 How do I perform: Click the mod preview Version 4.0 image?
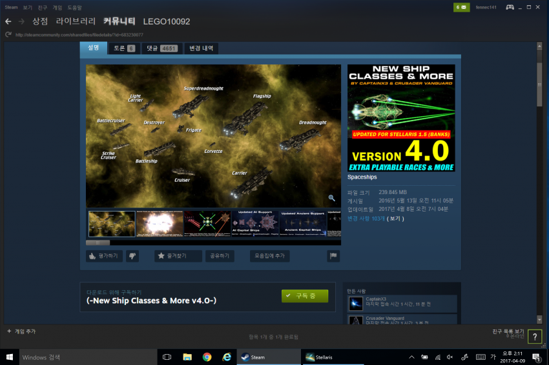coord(401,118)
